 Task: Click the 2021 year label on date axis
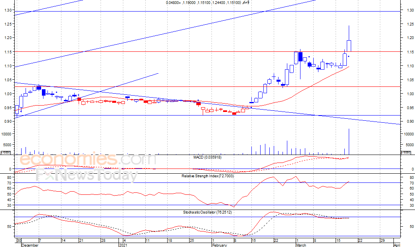[x=125, y=245]
